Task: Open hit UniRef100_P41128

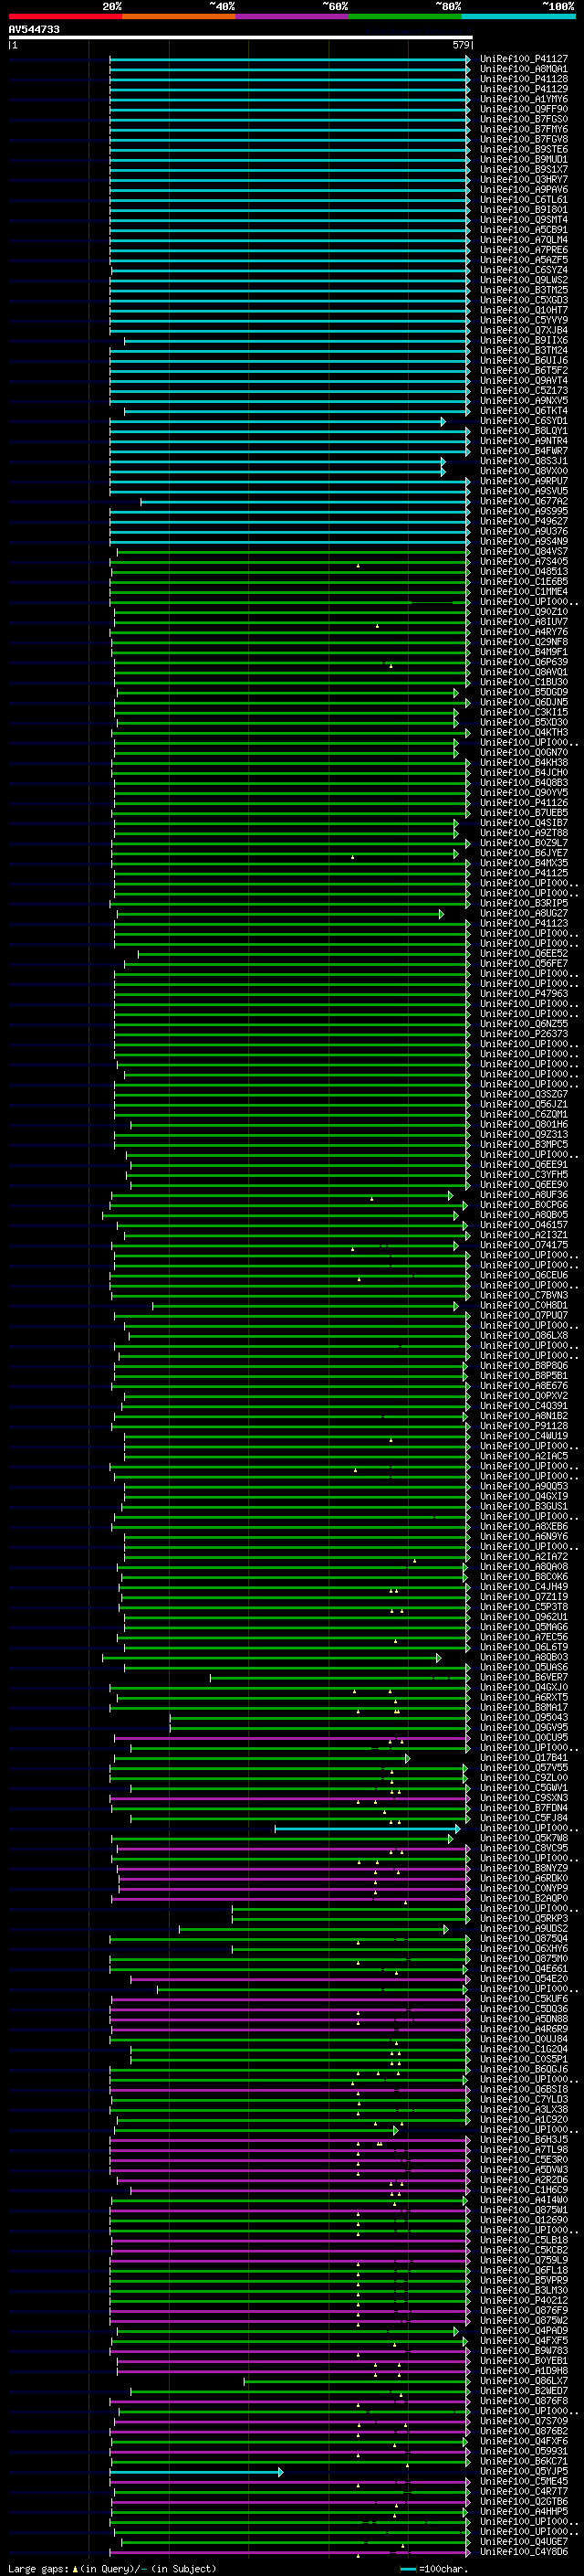Action: (524, 79)
